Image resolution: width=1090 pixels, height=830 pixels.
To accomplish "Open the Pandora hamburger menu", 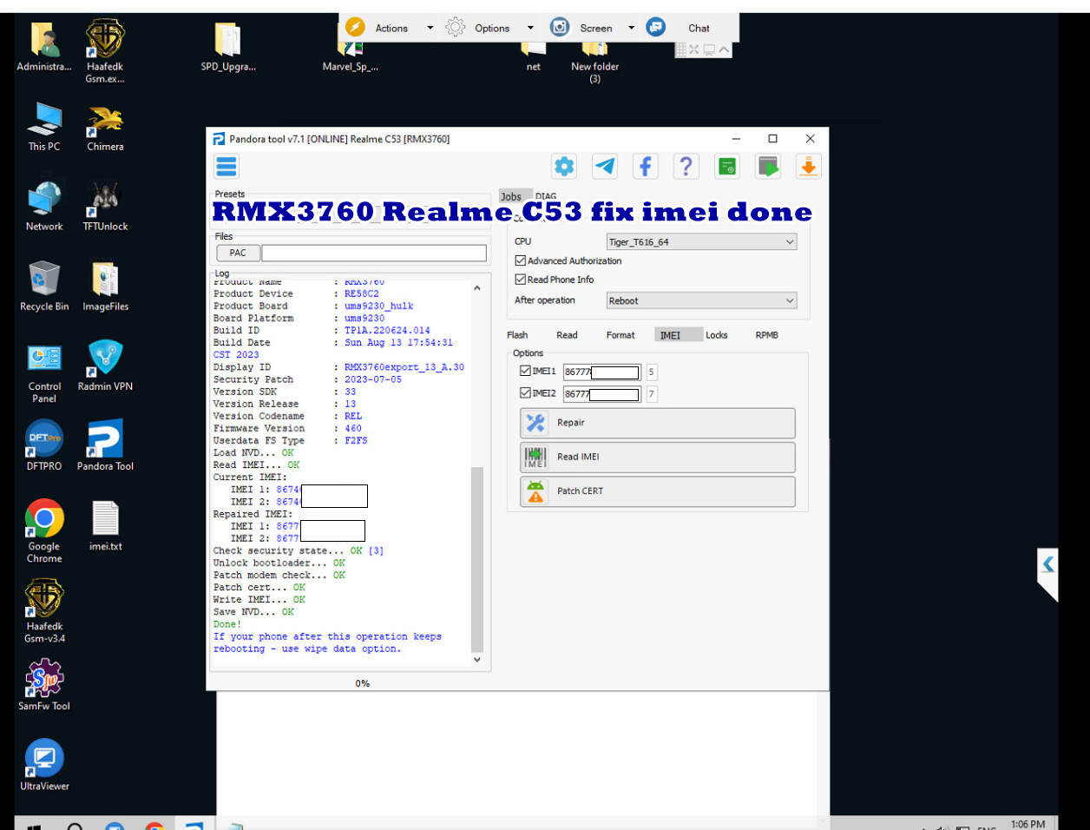I will point(227,166).
